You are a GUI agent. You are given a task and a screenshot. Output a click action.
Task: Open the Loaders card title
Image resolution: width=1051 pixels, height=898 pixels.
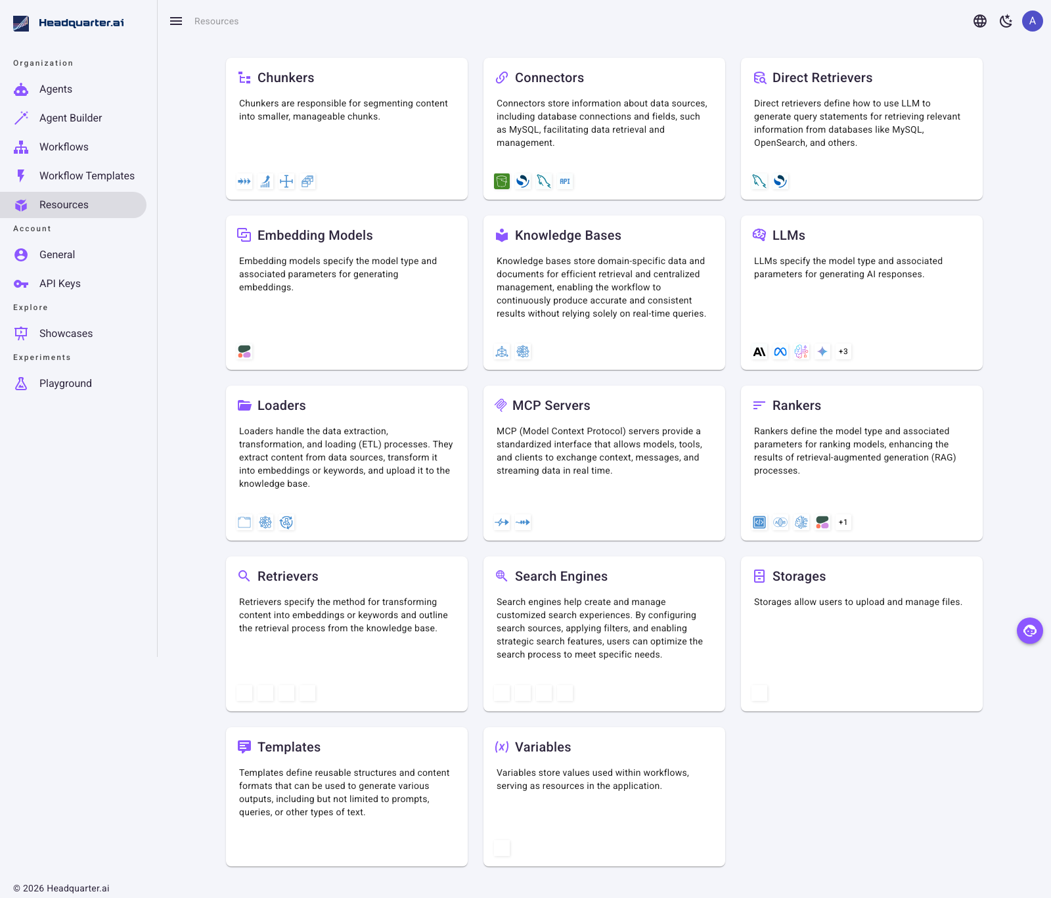pyautogui.click(x=281, y=405)
